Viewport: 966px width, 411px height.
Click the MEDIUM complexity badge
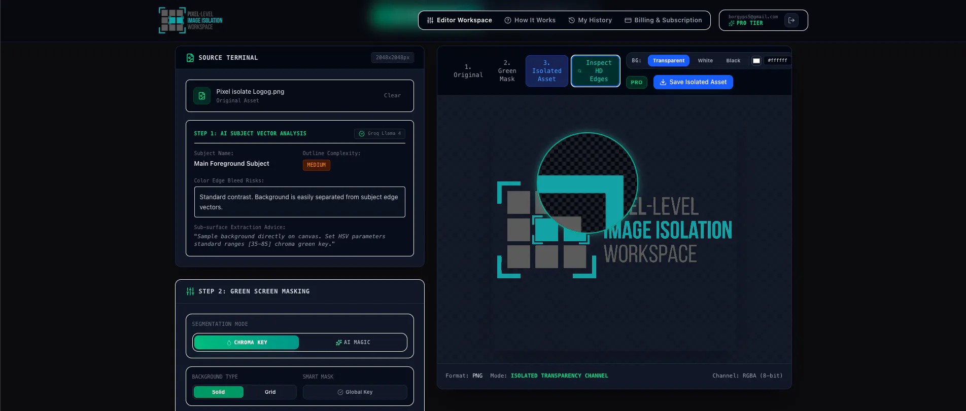click(317, 165)
